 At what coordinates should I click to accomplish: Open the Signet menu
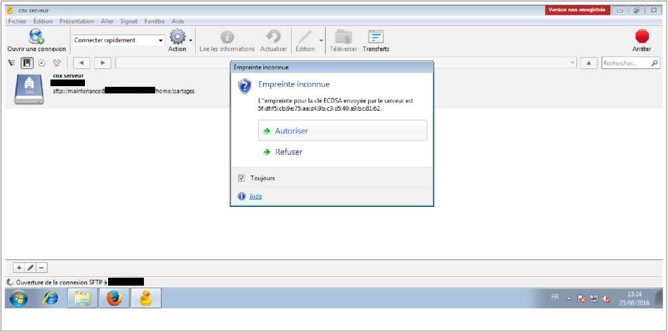pos(129,21)
